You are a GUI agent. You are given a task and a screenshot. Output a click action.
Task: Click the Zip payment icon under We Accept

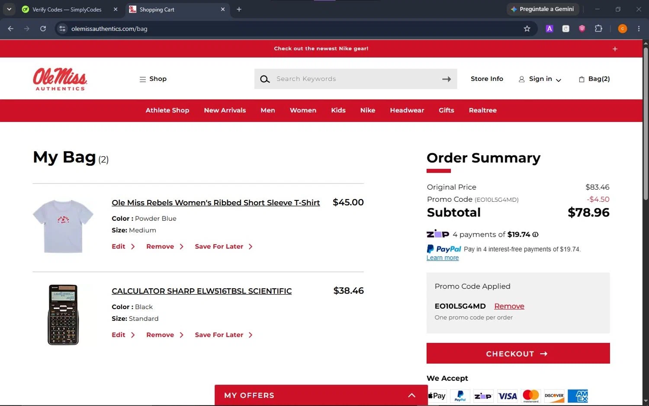point(483,396)
